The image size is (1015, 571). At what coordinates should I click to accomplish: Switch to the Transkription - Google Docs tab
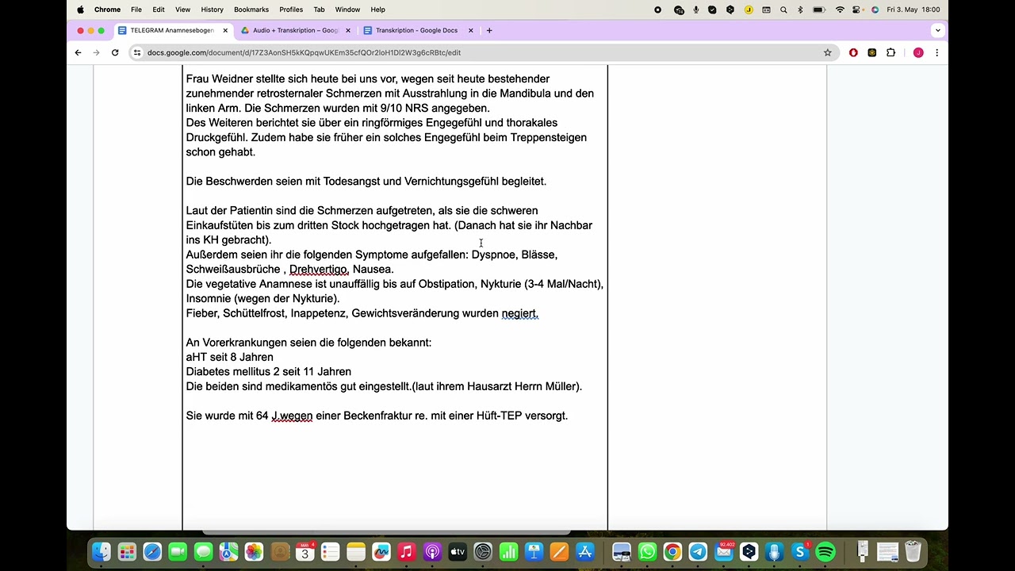416,30
